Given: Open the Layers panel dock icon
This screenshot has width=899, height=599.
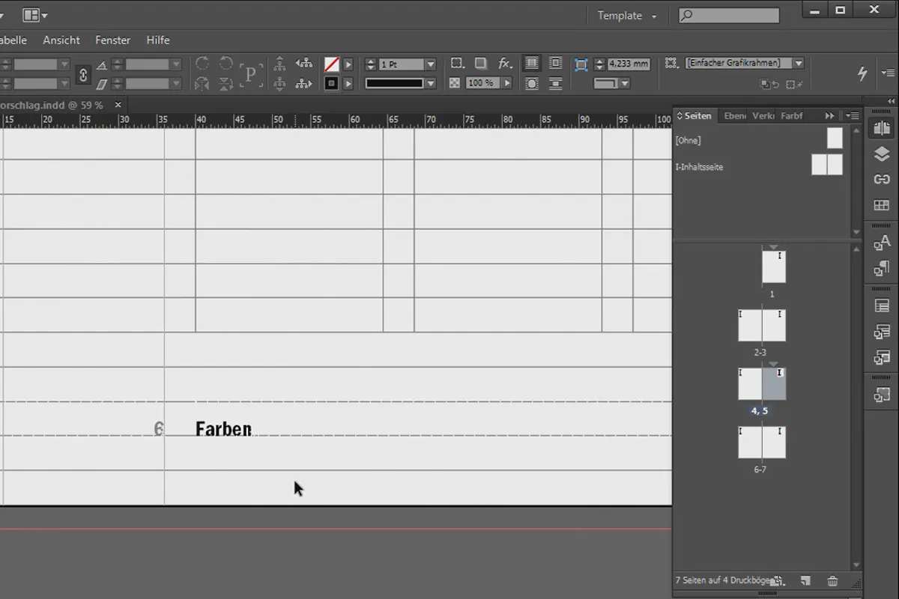Looking at the screenshot, I should 882,154.
